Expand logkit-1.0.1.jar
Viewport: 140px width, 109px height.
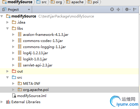click(x=13, y=59)
